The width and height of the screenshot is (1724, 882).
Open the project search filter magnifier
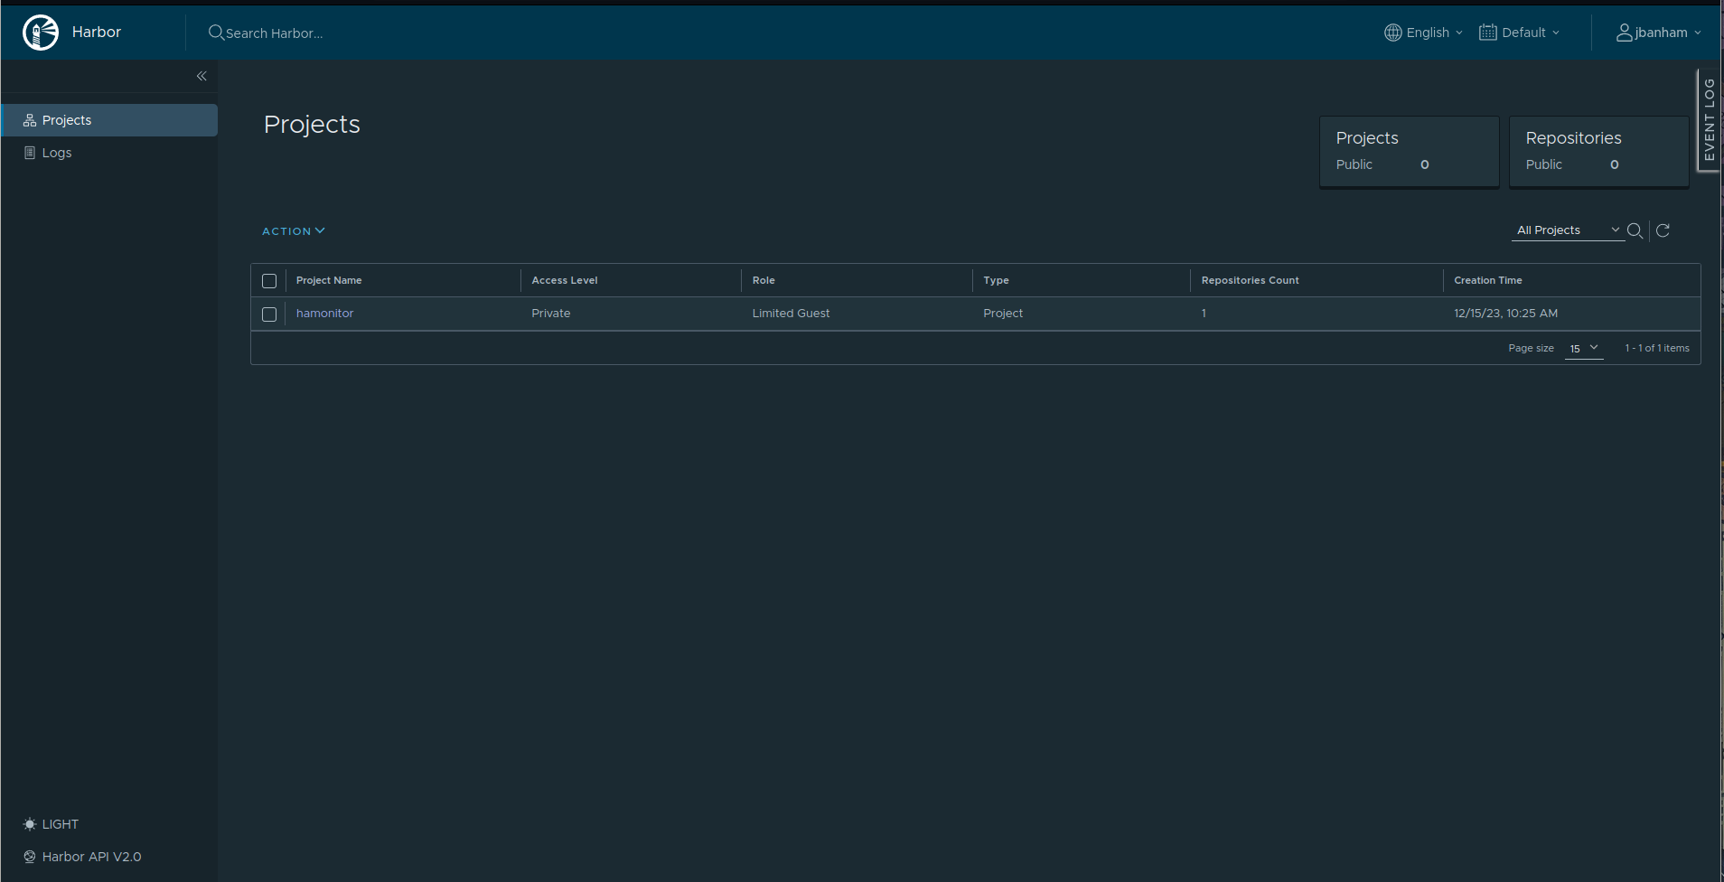[1635, 230]
